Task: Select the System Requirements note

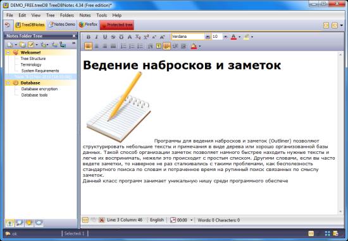Action: tap(40, 71)
